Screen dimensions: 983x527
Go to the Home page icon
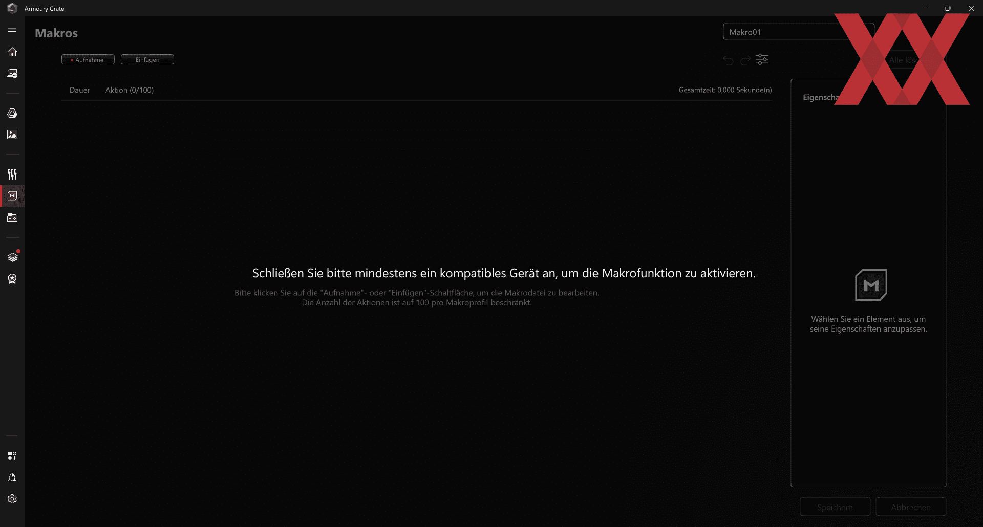pos(12,52)
